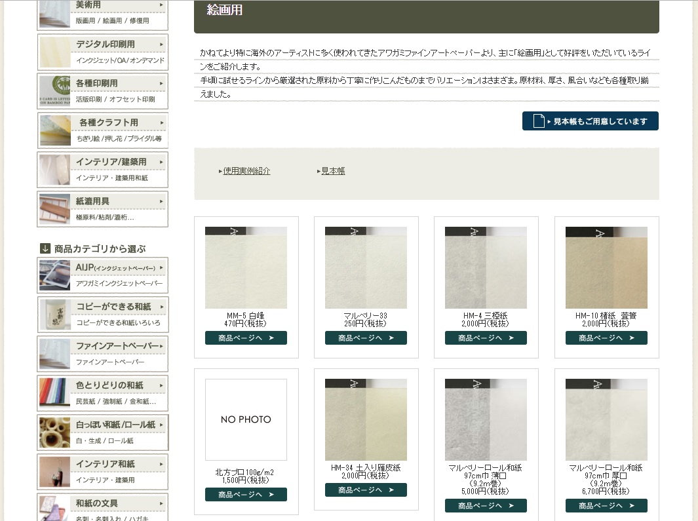Open the 和紙の文具 category menu item
Viewport: 698px width, 521px height.
[x=118, y=503]
